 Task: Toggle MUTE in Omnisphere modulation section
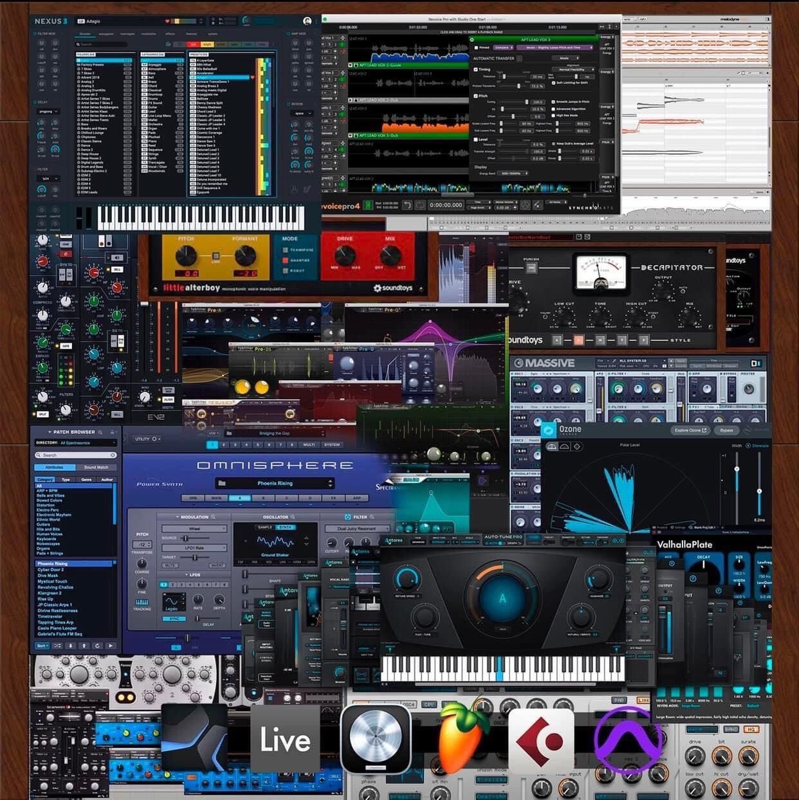170,565
